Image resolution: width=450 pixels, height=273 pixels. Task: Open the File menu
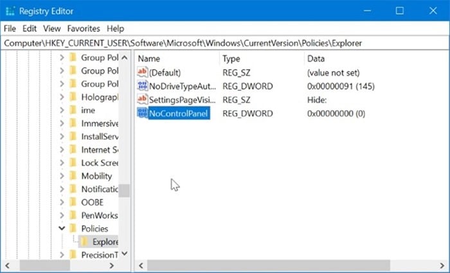10,29
